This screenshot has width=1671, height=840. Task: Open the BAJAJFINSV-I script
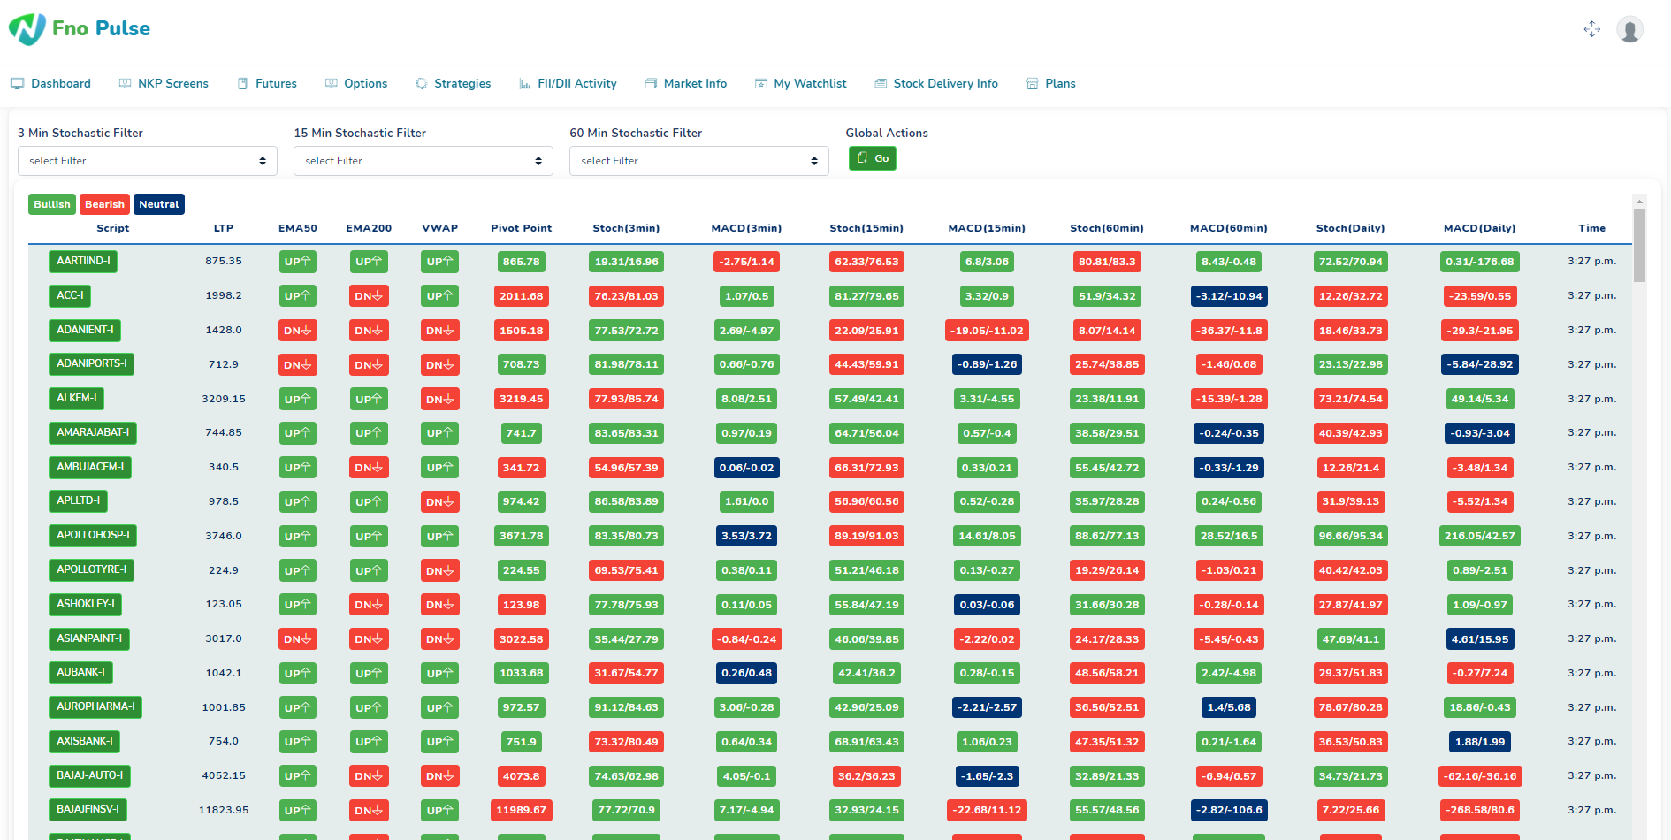tap(88, 809)
